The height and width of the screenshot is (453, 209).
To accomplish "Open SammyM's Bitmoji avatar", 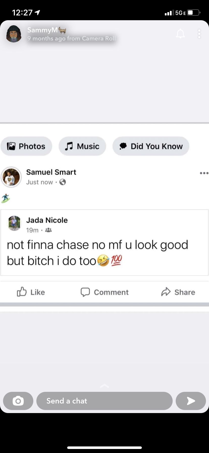I will [14, 34].
